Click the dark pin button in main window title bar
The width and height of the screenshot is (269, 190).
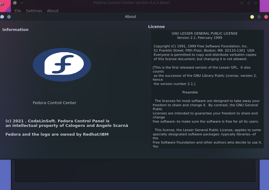point(22,3)
